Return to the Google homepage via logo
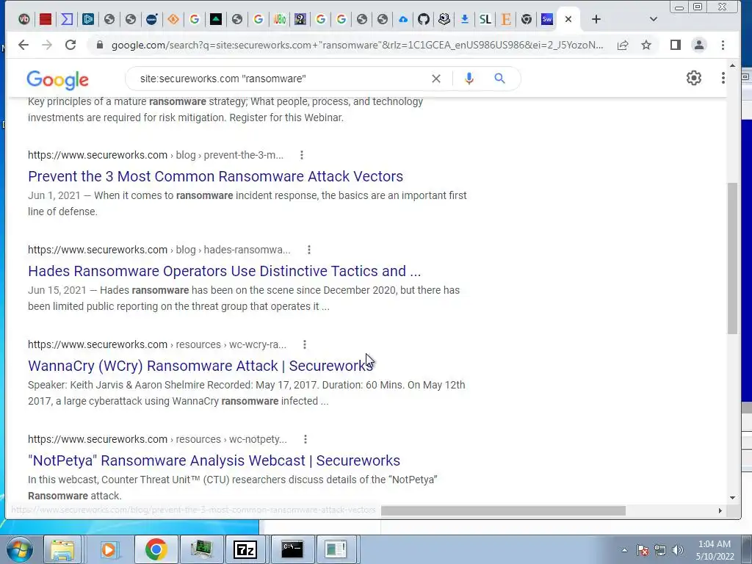 click(57, 79)
